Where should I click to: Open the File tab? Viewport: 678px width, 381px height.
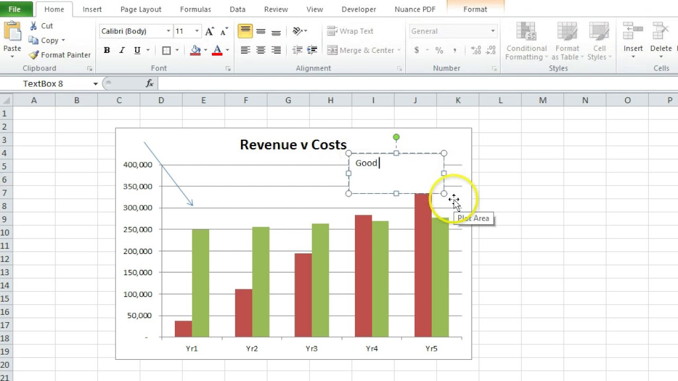pyautogui.click(x=15, y=9)
